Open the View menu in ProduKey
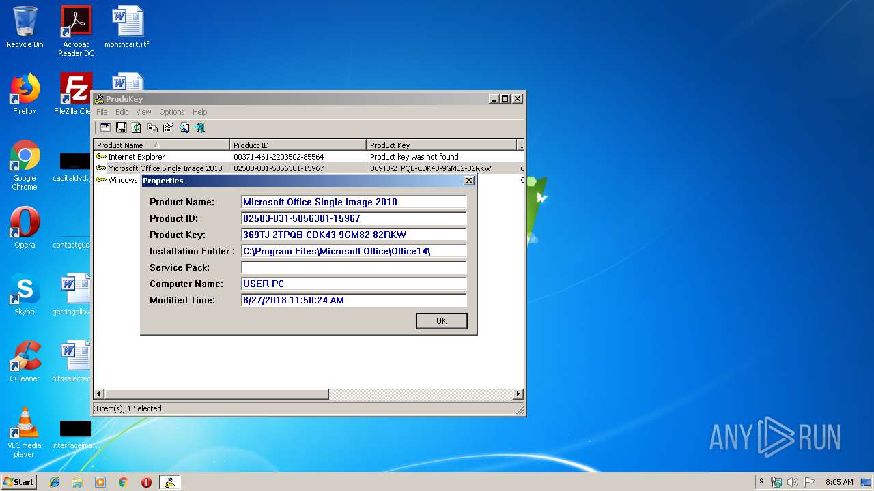 143,112
